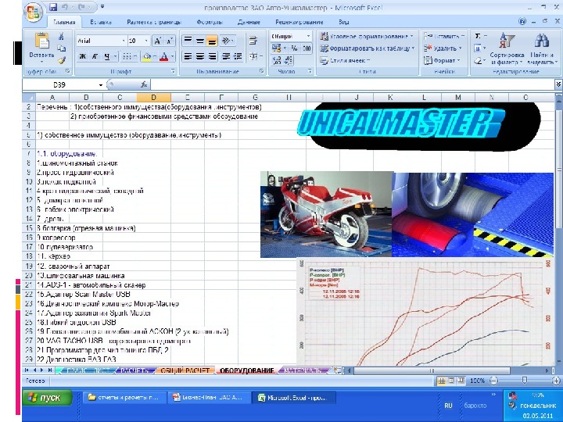Apply percent style format
The width and height of the screenshot is (563, 422).
(295, 48)
